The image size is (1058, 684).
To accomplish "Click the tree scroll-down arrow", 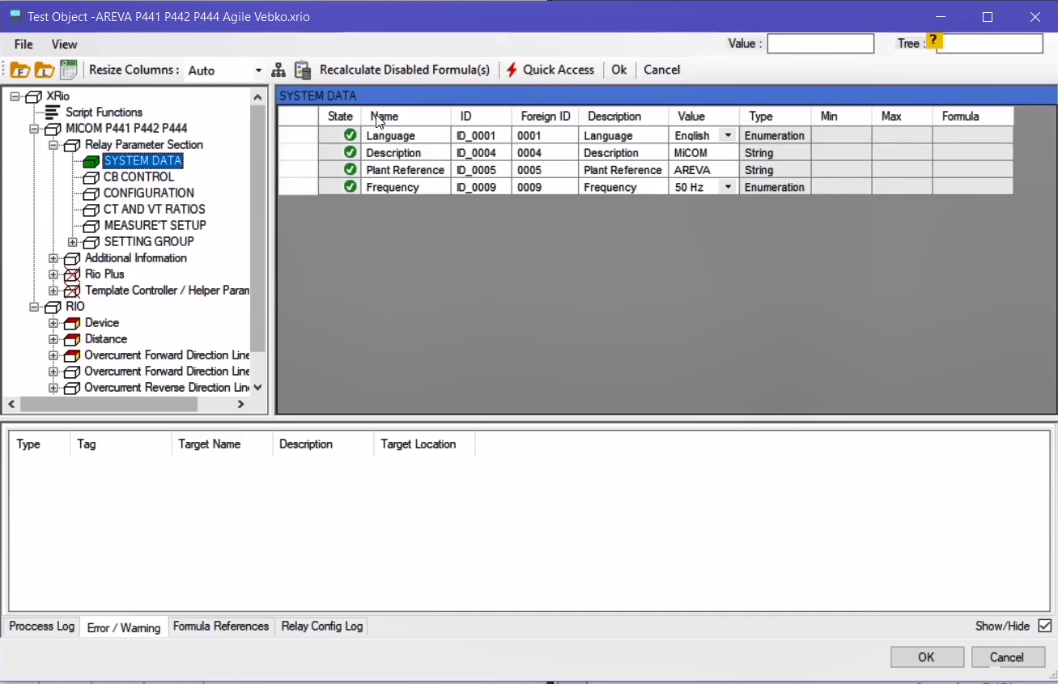I will [258, 388].
